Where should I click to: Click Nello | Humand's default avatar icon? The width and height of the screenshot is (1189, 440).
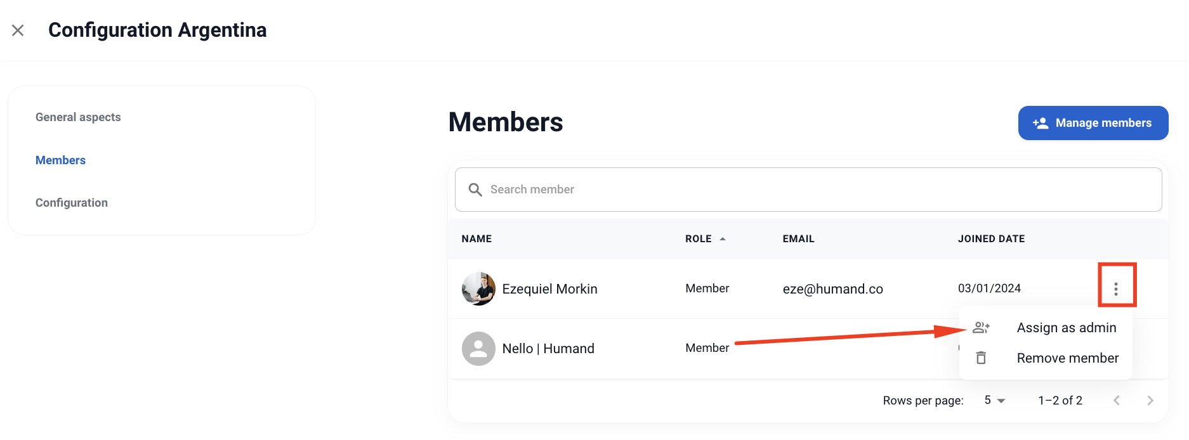pos(478,349)
